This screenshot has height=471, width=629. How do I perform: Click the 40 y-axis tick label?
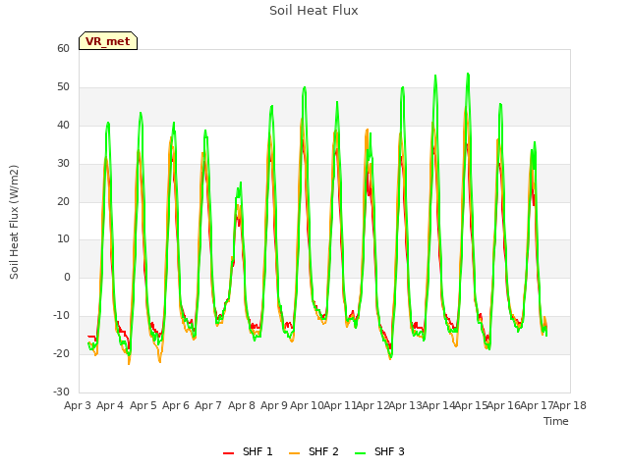pyautogui.click(x=63, y=125)
